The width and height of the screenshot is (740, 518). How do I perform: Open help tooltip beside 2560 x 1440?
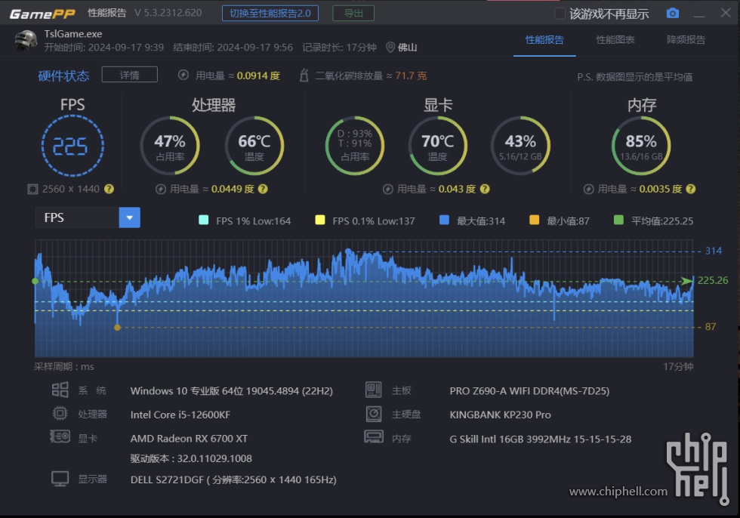tap(109, 190)
